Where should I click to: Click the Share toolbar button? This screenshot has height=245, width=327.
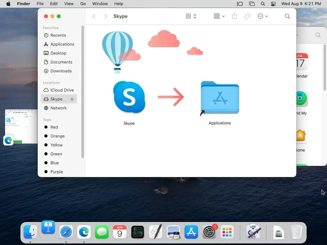234,16
